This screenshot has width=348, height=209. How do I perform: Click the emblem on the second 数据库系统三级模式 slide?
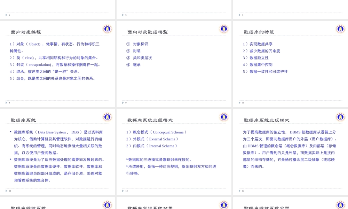340,117
